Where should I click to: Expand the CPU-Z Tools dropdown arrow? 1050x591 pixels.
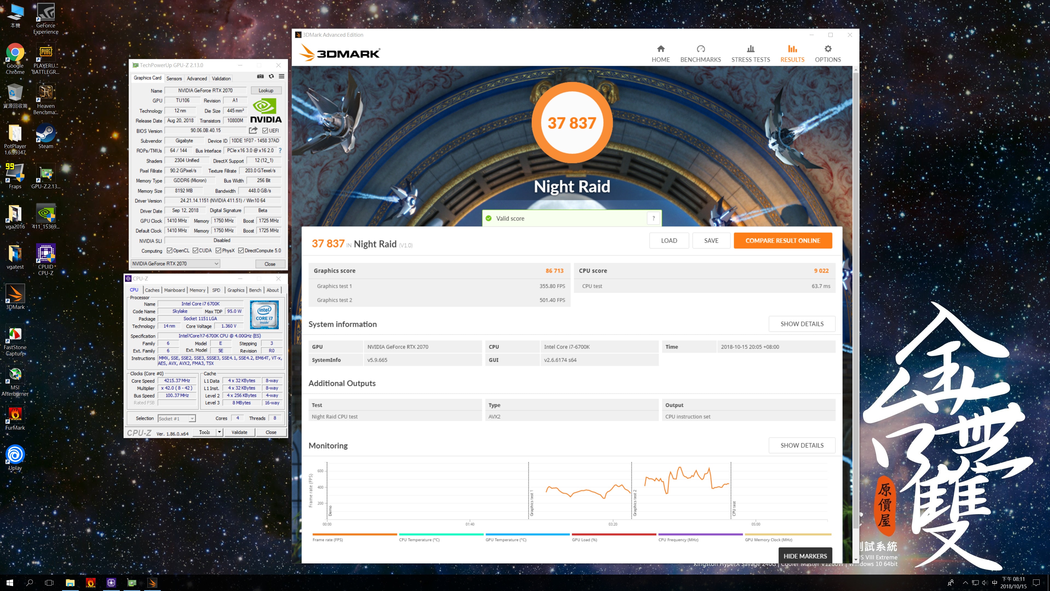219,432
